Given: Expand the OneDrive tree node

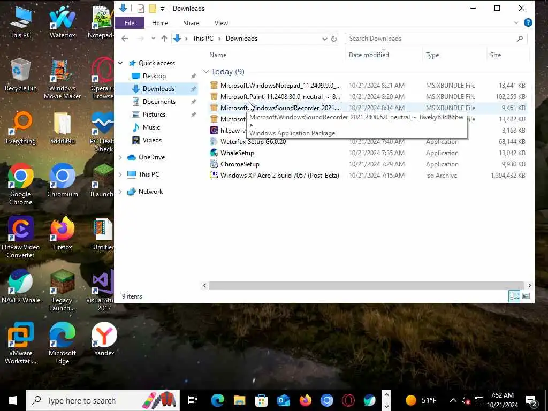Looking at the screenshot, I should point(120,157).
